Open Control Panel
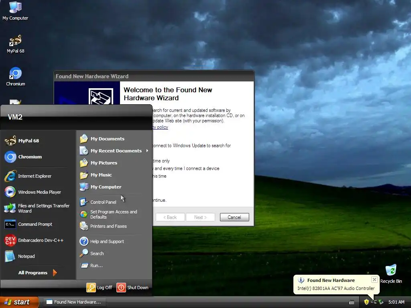The width and height of the screenshot is (411, 308). tap(114, 202)
